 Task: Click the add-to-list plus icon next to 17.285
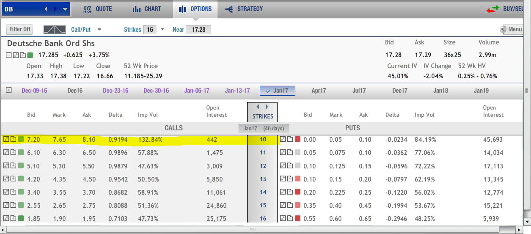click(23, 55)
